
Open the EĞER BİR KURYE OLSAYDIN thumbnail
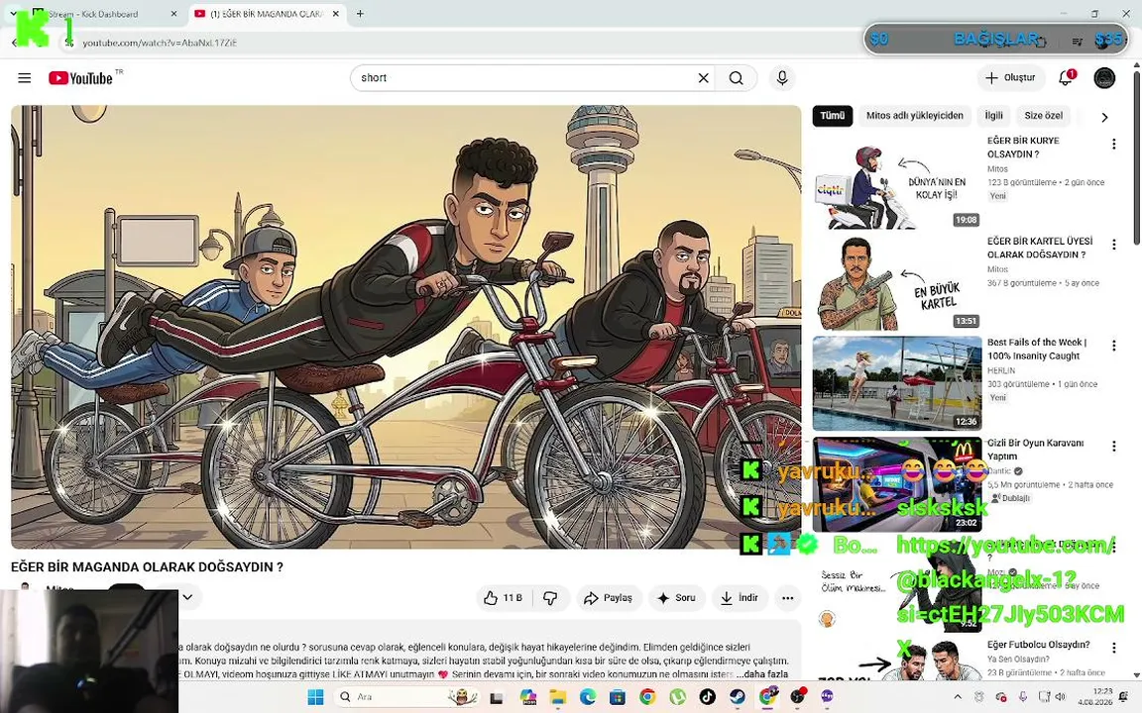897,182
